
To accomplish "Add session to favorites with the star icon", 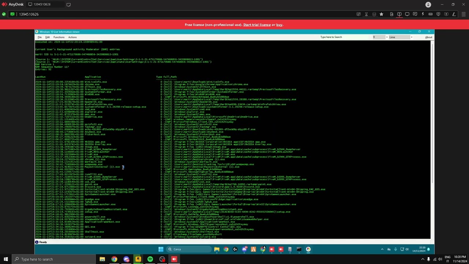I will click(x=381, y=14).
